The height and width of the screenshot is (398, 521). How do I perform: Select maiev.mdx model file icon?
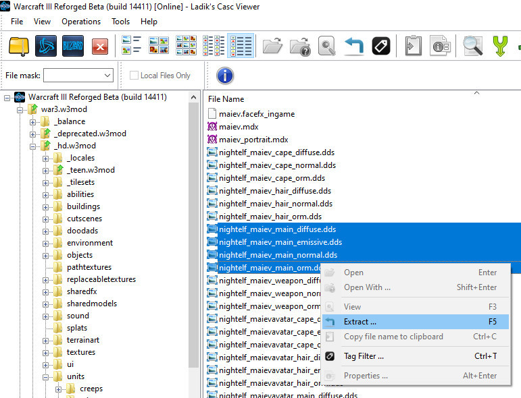click(x=212, y=126)
